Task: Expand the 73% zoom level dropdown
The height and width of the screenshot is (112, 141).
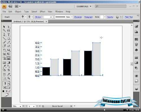Action: [x=20, y=106]
